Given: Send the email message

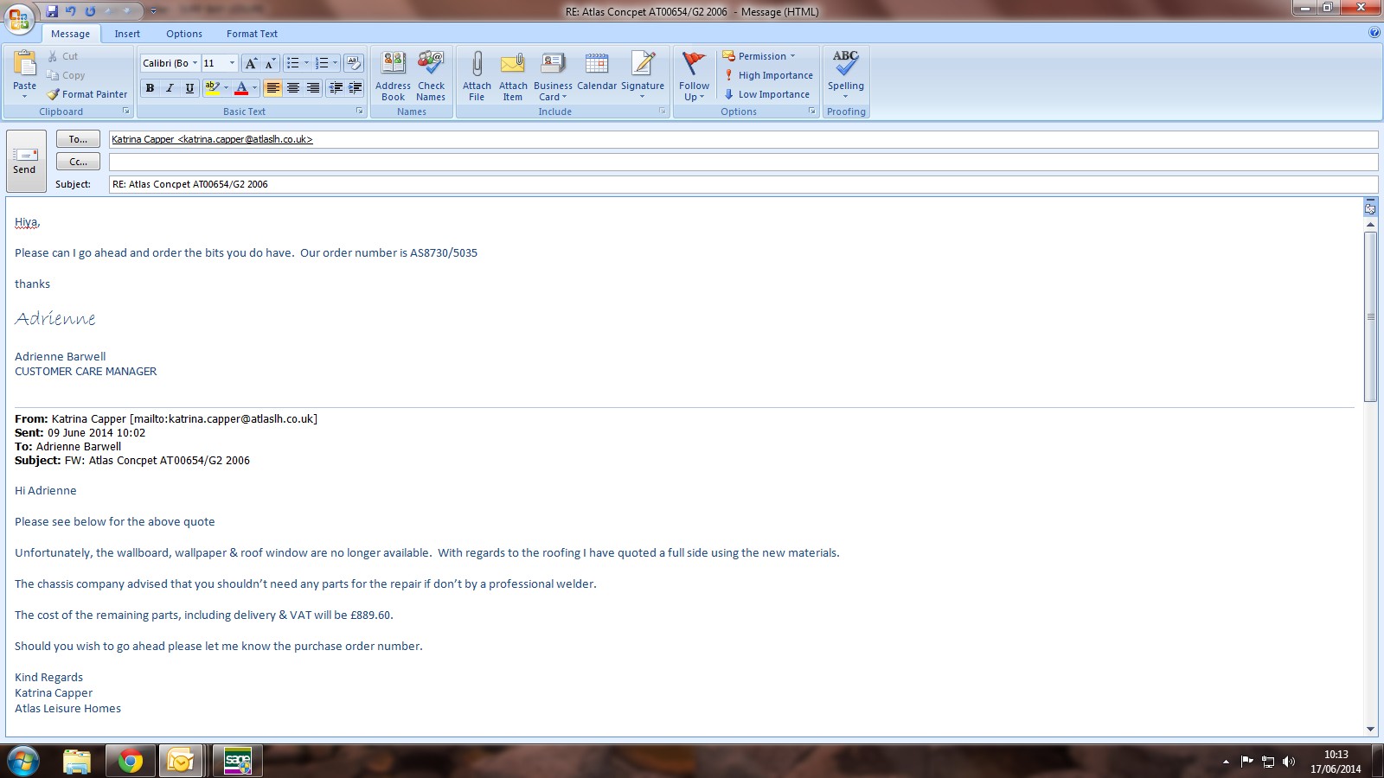Looking at the screenshot, I should click(x=25, y=162).
